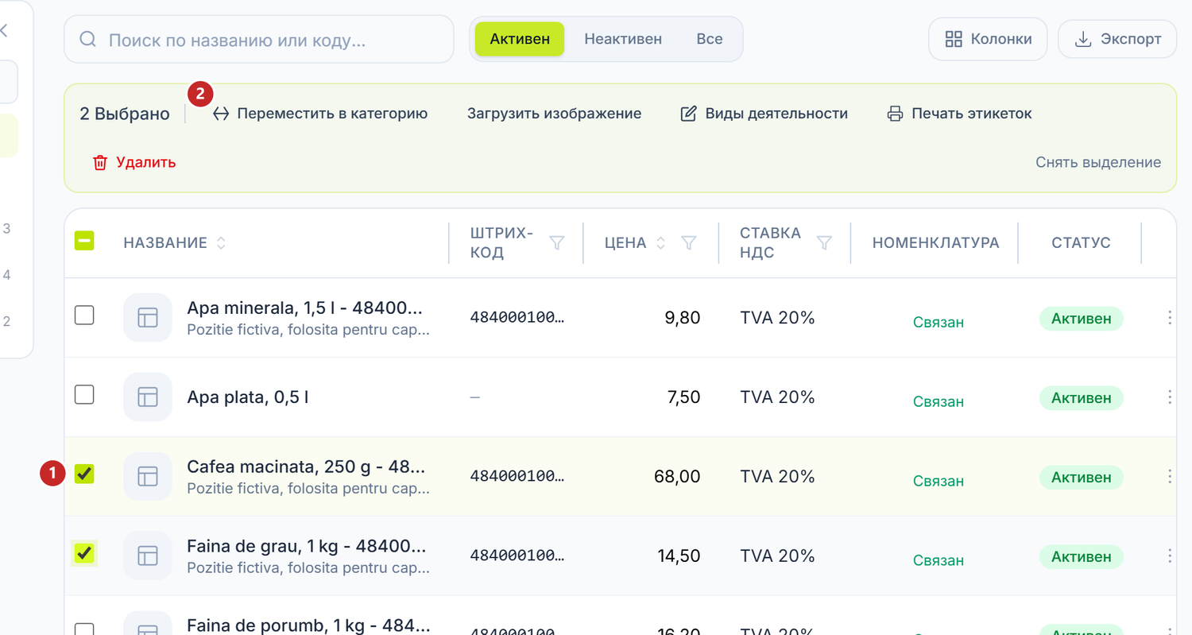Screen dimensions: 1192x635
Task: Click the Apa plata product image placeholder
Action: (148, 397)
